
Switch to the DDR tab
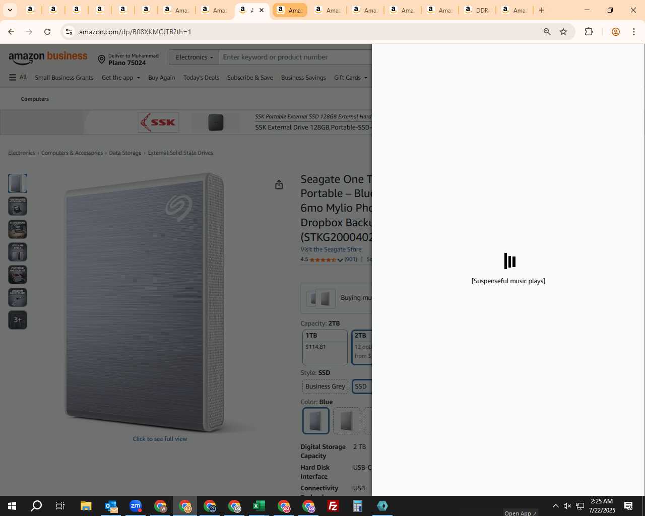(x=476, y=10)
